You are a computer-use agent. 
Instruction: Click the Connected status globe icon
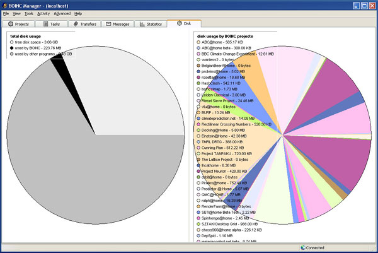303,247
